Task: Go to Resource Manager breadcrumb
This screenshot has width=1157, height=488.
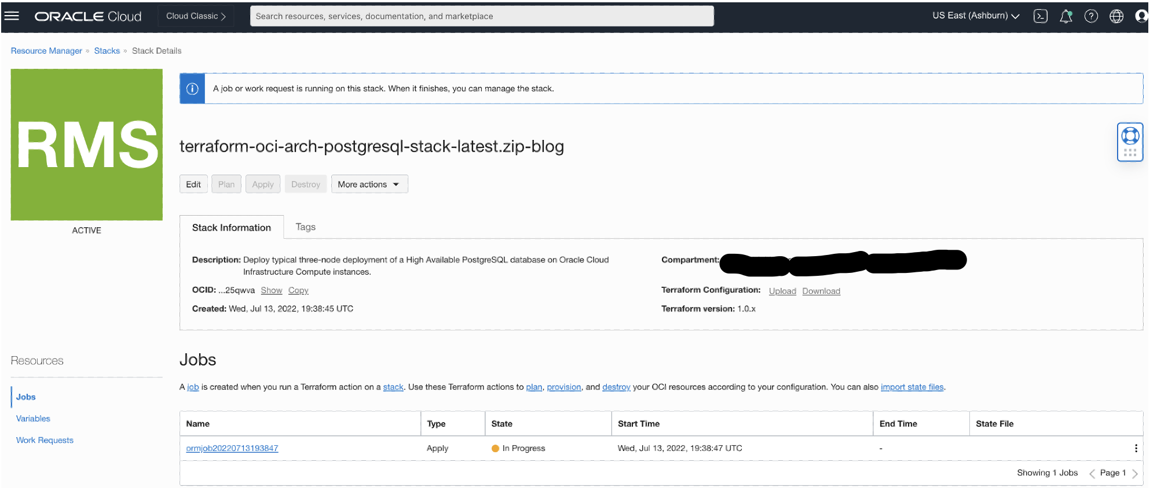Action: (x=46, y=51)
